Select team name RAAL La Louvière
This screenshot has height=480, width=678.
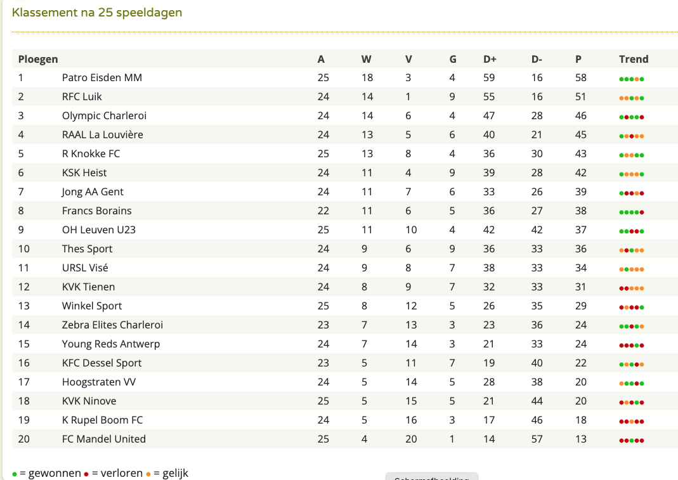(x=103, y=134)
